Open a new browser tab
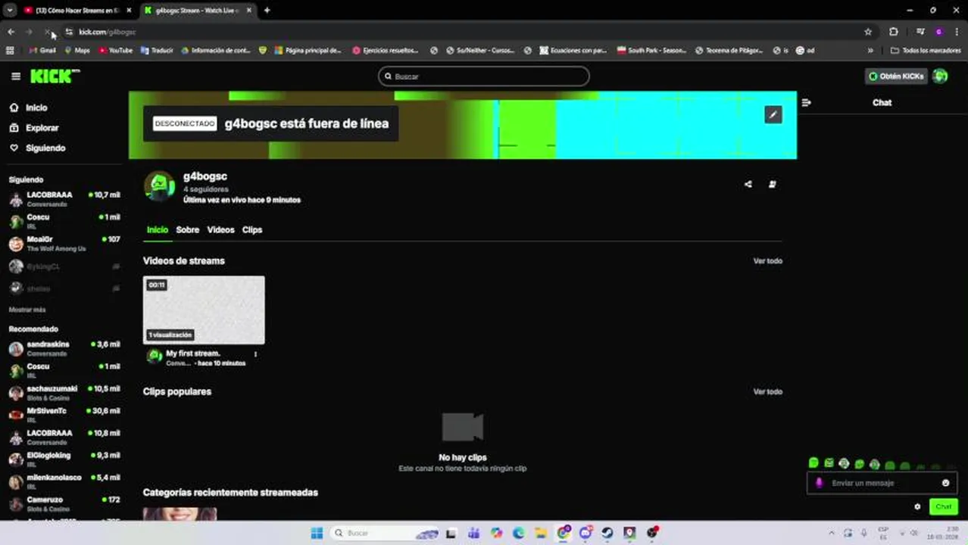Screen dimensions: 968x545 (267, 11)
